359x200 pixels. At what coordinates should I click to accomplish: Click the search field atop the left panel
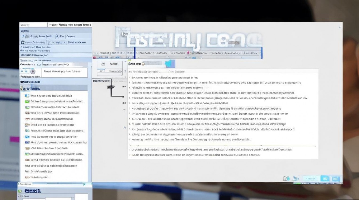coord(33,25)
